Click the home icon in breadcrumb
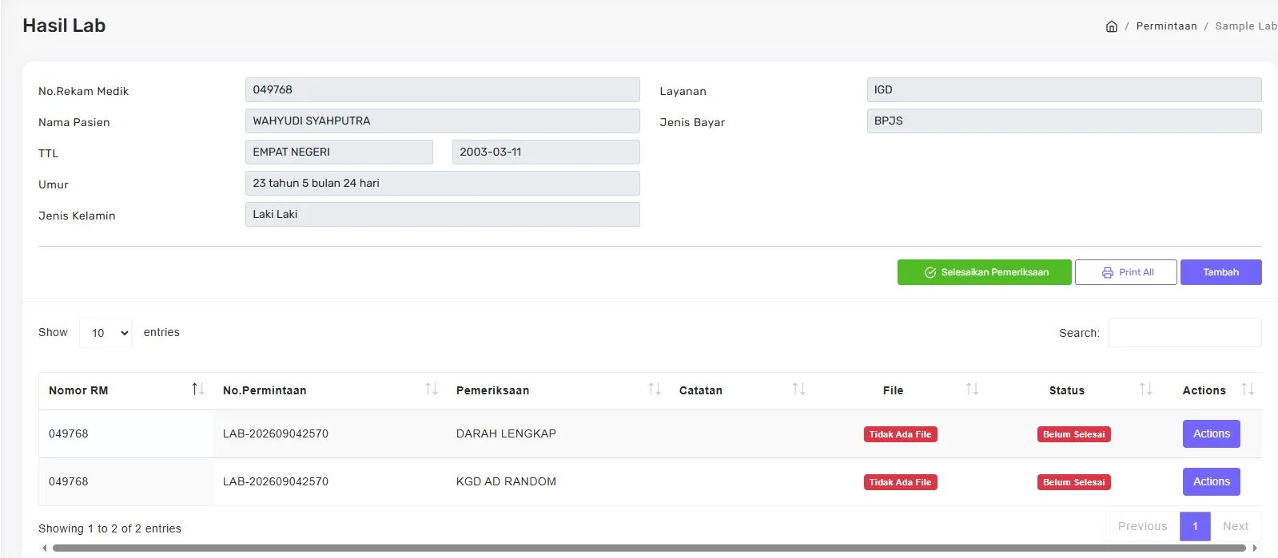 [x=1111, y=26]
